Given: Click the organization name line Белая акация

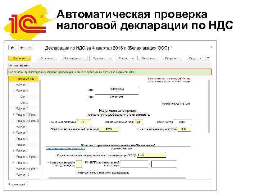Looking at the screenshot, I should (x=118, y=145).
